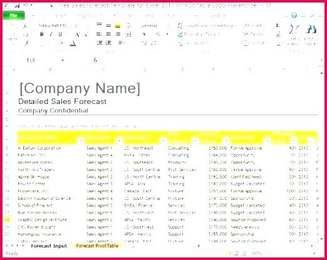Image resolution: width=327 pixels, height=260 pixels.
Task: Open filter dropdown for the forecast amount column
Action: [x=226, y=141]
